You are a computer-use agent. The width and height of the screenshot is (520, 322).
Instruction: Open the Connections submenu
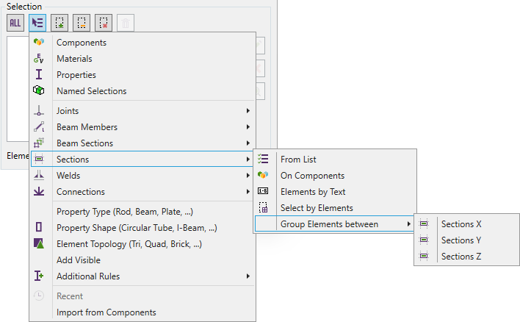point(81,192)
